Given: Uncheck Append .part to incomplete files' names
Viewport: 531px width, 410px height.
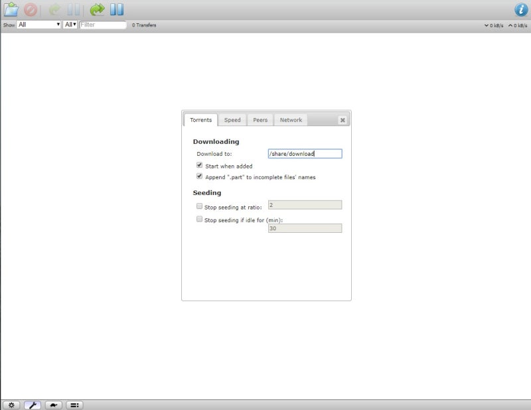Looking at the screenshot, I should [199, 176].
